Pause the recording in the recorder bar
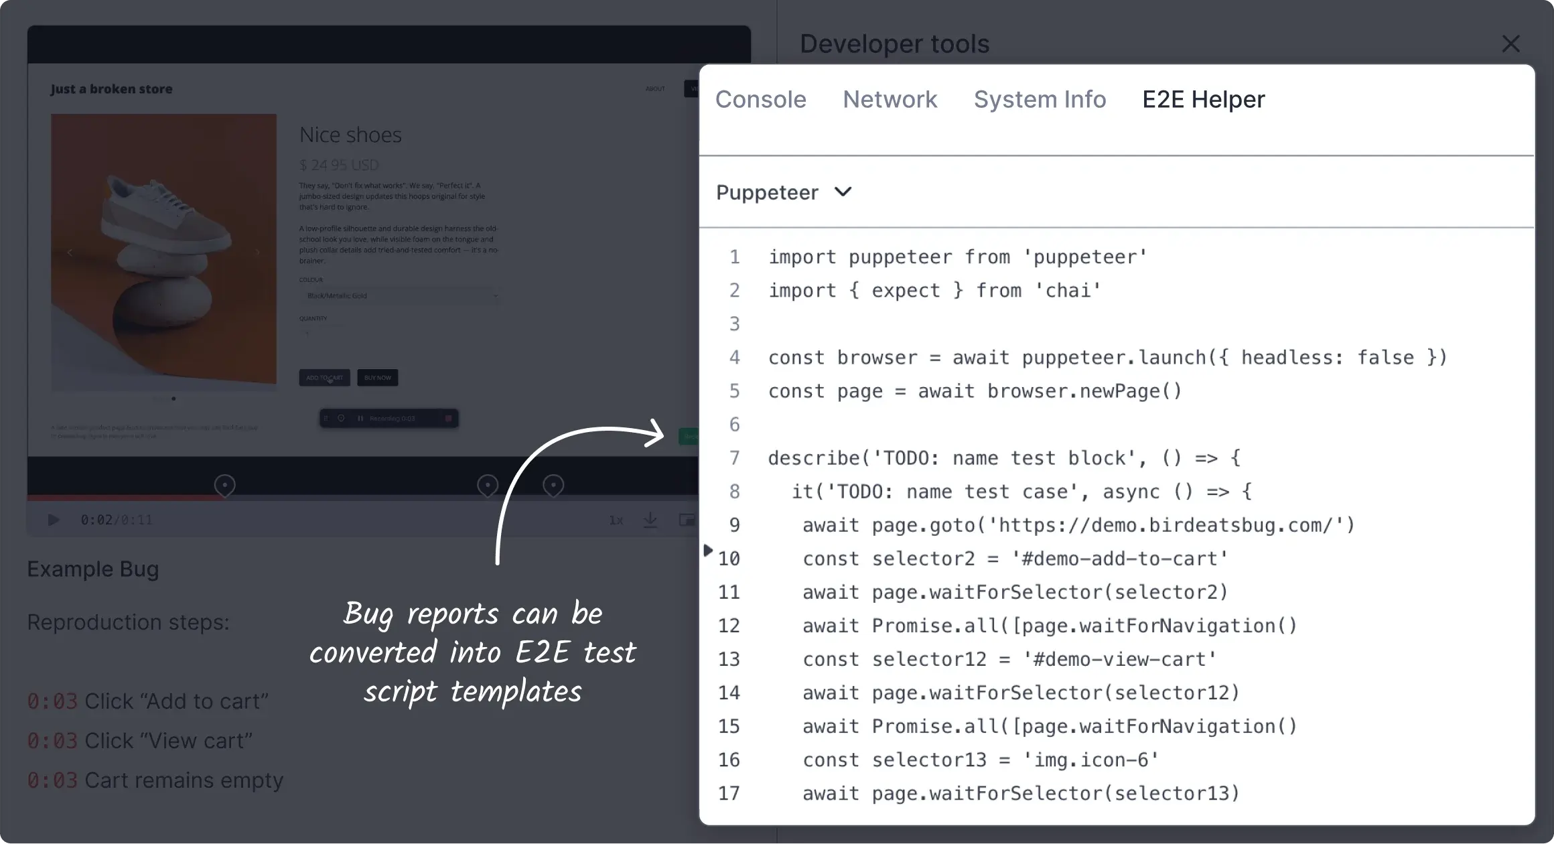The image size is (1554, 844). point(360,419)
